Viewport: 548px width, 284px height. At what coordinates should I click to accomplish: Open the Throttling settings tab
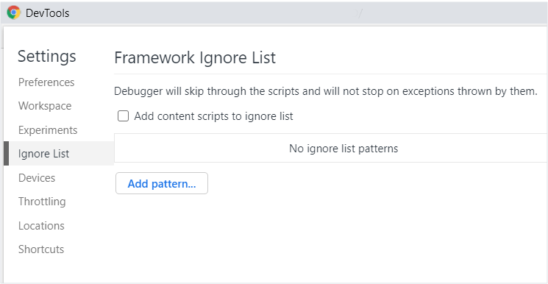(42, 202)
